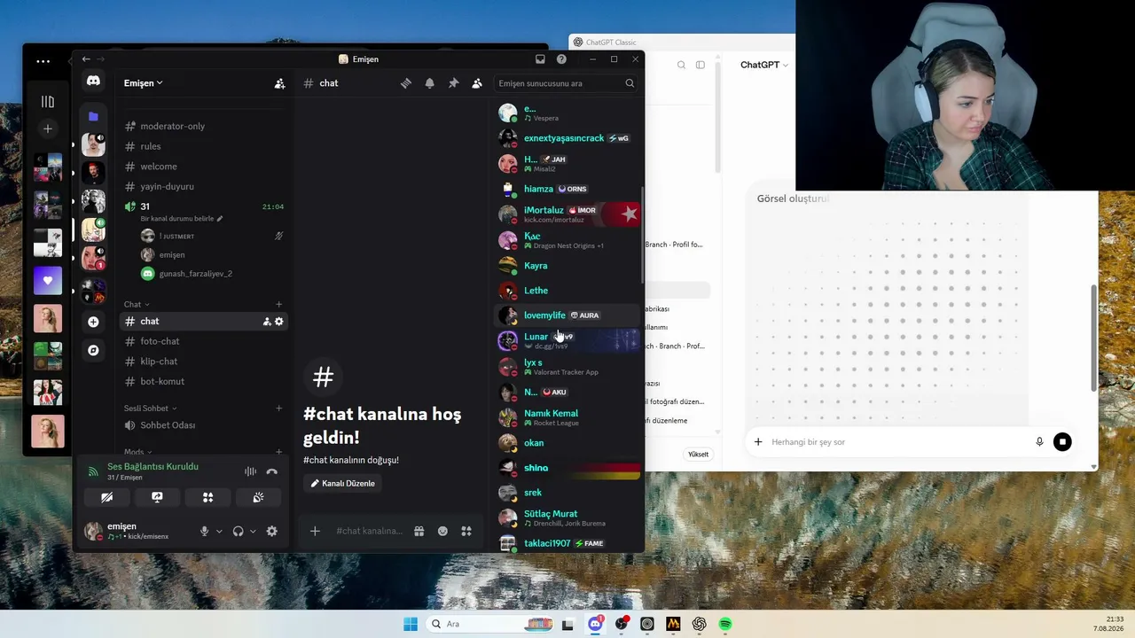Viewport: 1135px width, 638px height.
Task: Click the Bir kanal durumu belirle link
Action: [x=181, y=219]
